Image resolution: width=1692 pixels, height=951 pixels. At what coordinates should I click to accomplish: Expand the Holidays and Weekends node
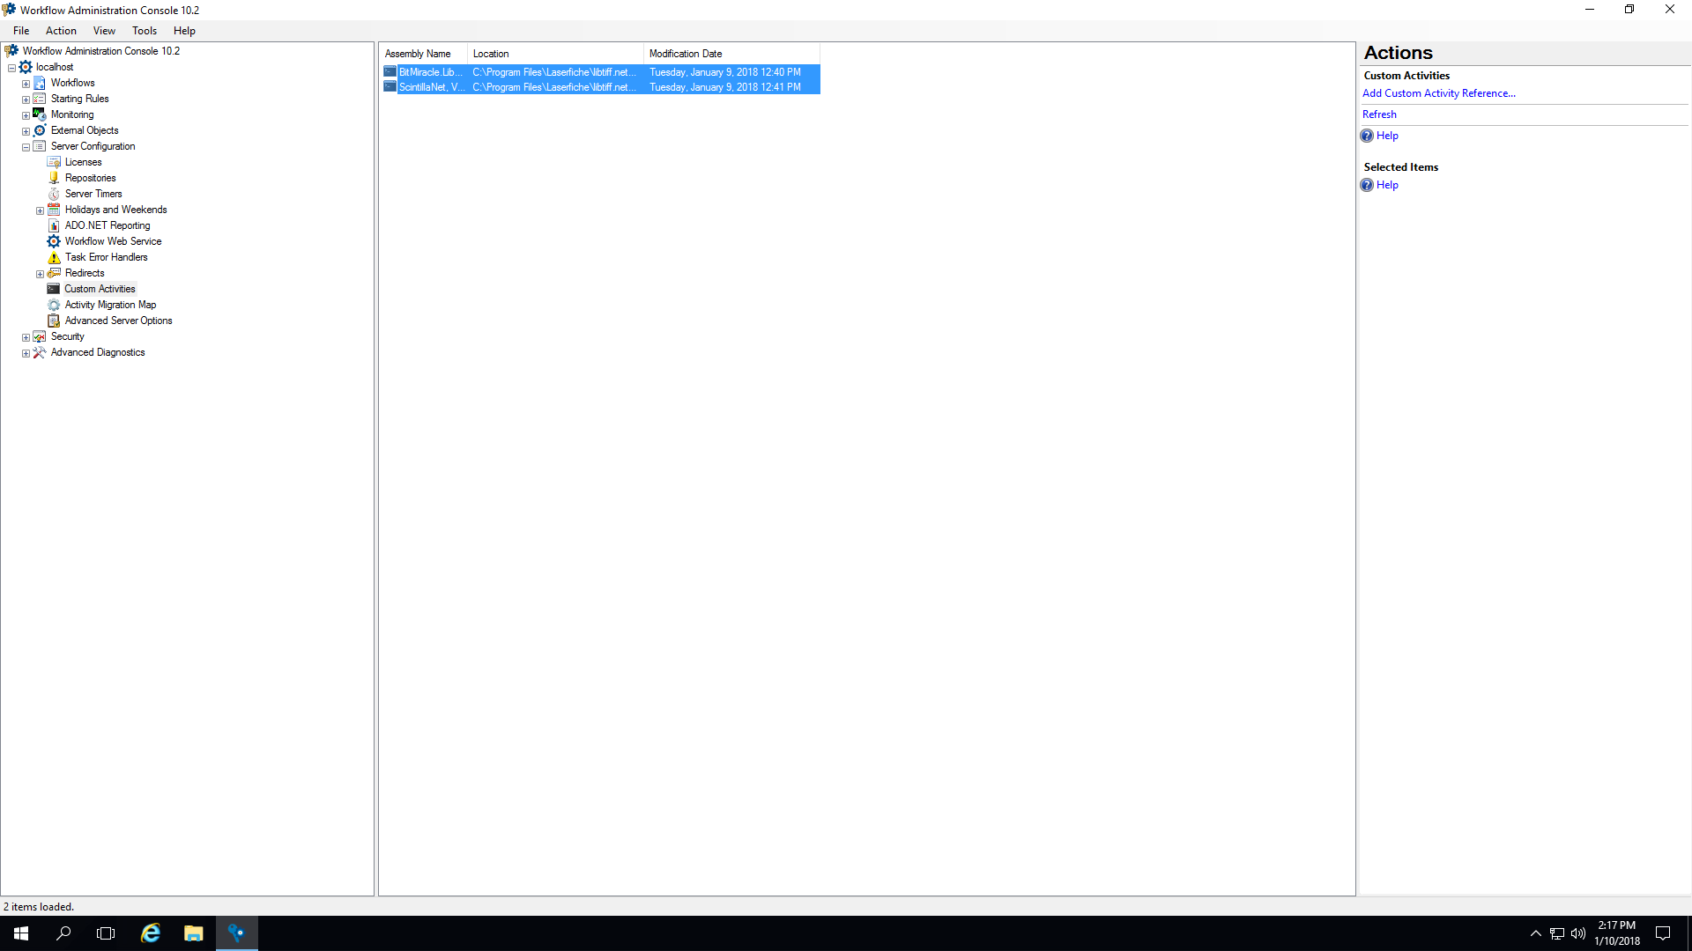coord(40,210)
